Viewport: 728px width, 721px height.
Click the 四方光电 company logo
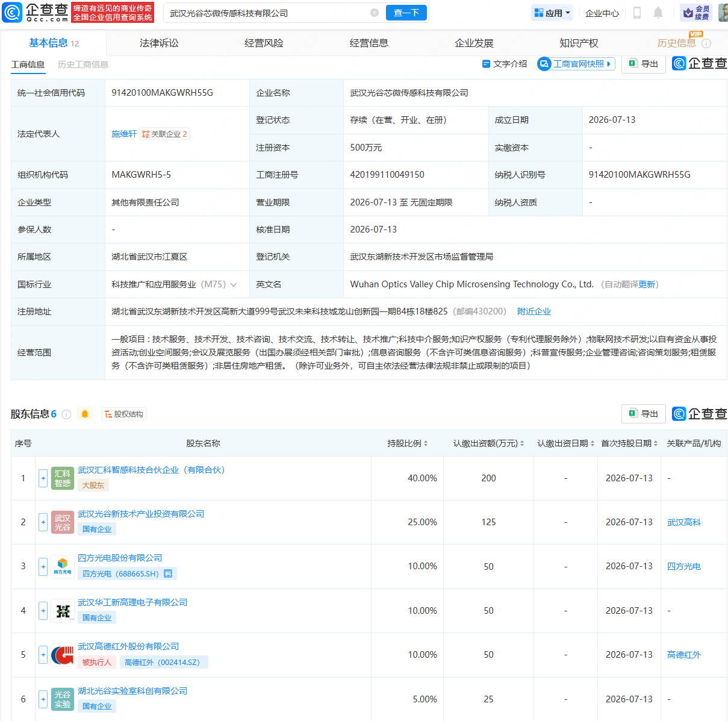[x=63, y=566]
